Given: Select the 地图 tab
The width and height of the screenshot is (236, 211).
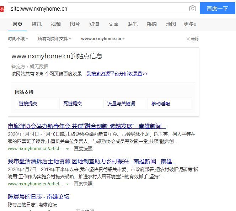Looking at the screenshot, I should 171,24.
